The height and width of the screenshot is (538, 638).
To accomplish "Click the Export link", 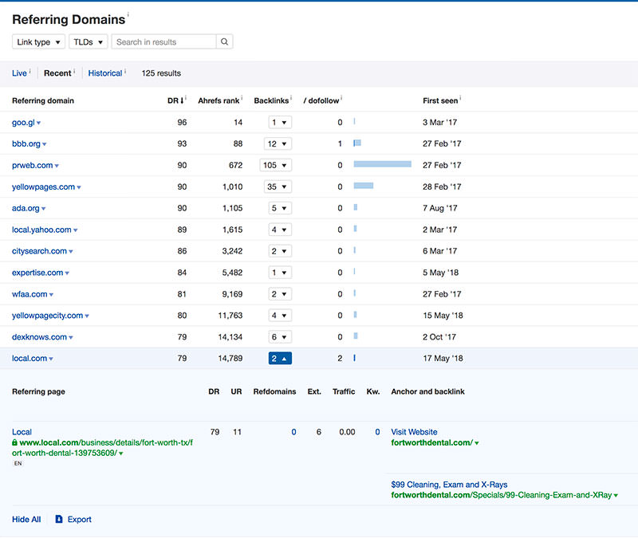I will pos(79,520).
